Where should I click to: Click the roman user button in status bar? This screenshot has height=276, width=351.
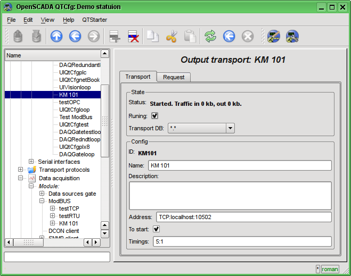330,269
